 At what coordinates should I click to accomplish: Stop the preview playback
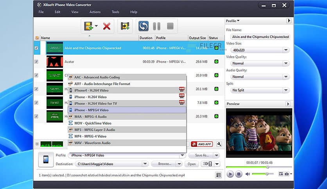(x=239, y=174)
